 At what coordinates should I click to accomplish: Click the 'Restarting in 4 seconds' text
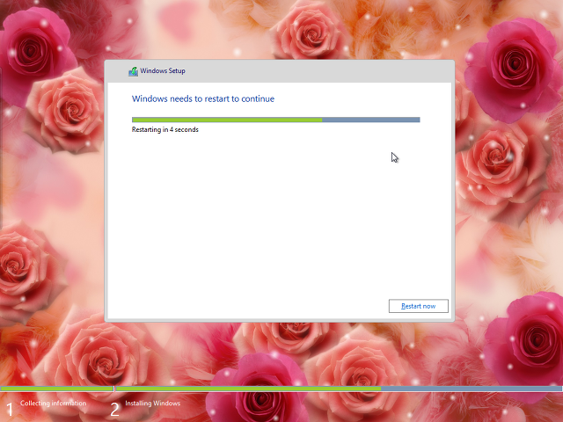click(x=165, y=129)
